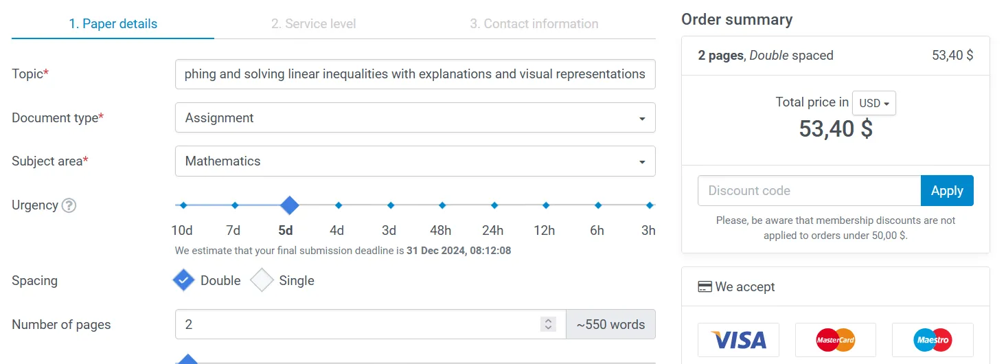Click the Discount code input field
This screenshot has height=364, width=1006.
coord(809,191)
